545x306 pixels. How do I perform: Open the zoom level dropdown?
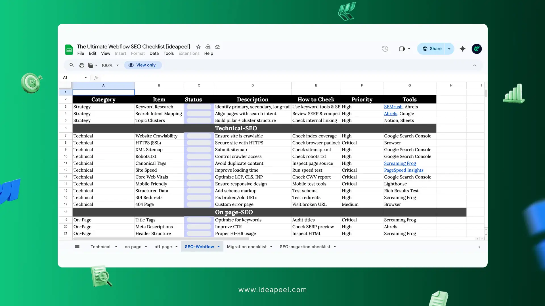click(x=118, y=65)
